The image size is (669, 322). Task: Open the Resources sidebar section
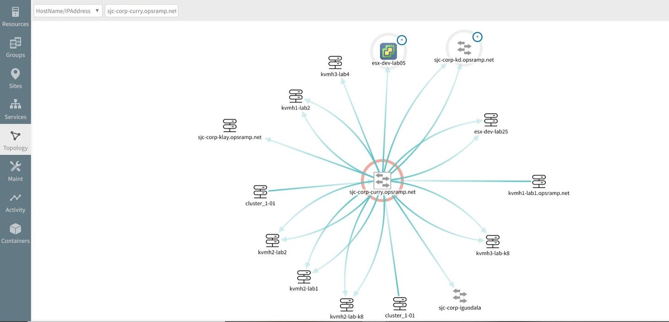(x=15, y=16)
